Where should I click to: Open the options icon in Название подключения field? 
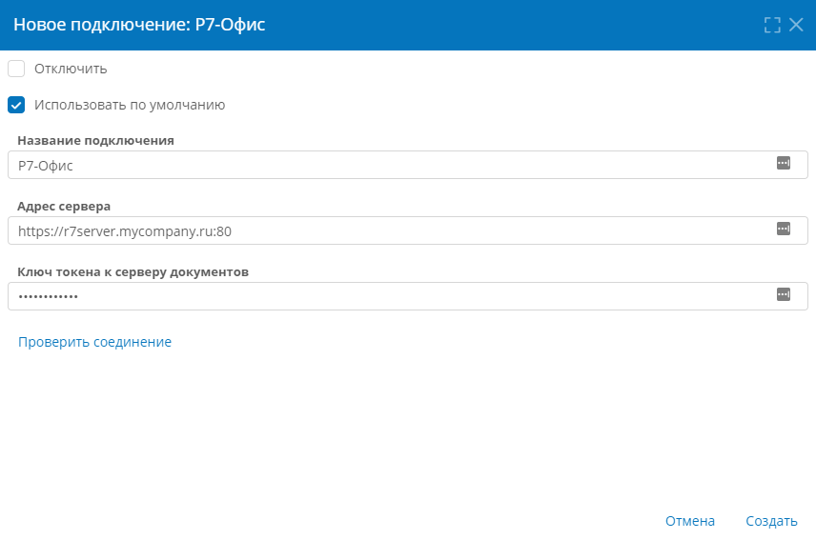coord(784,163)
